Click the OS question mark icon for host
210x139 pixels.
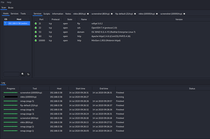tap(5, 23)
